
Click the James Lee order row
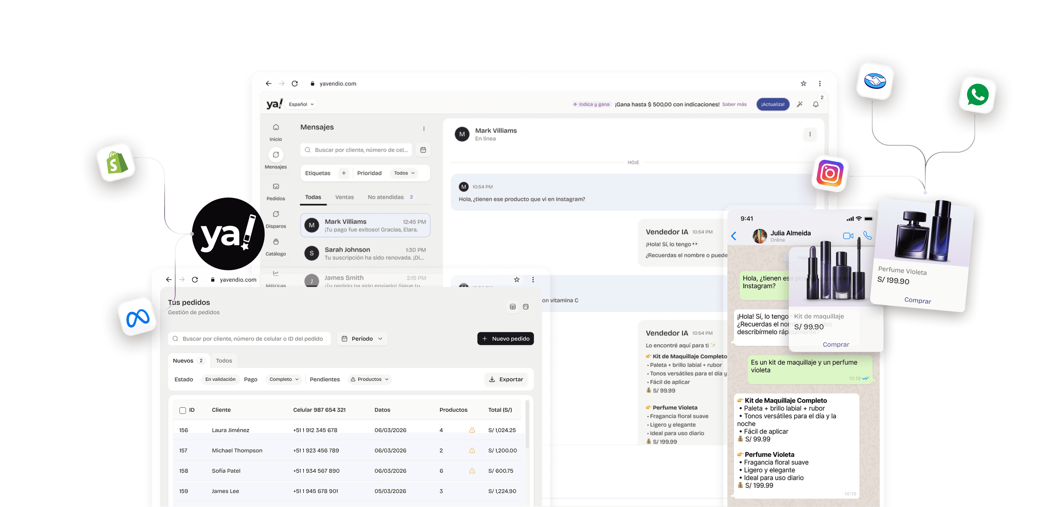coord(347,491)
